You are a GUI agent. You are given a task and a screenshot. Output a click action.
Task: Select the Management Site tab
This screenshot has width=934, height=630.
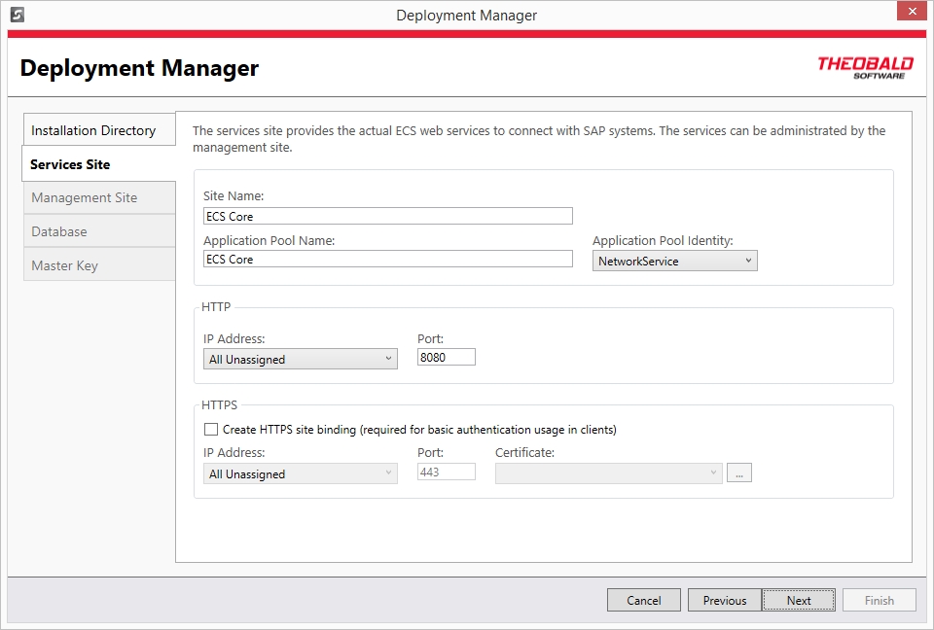tap(97, 197)
